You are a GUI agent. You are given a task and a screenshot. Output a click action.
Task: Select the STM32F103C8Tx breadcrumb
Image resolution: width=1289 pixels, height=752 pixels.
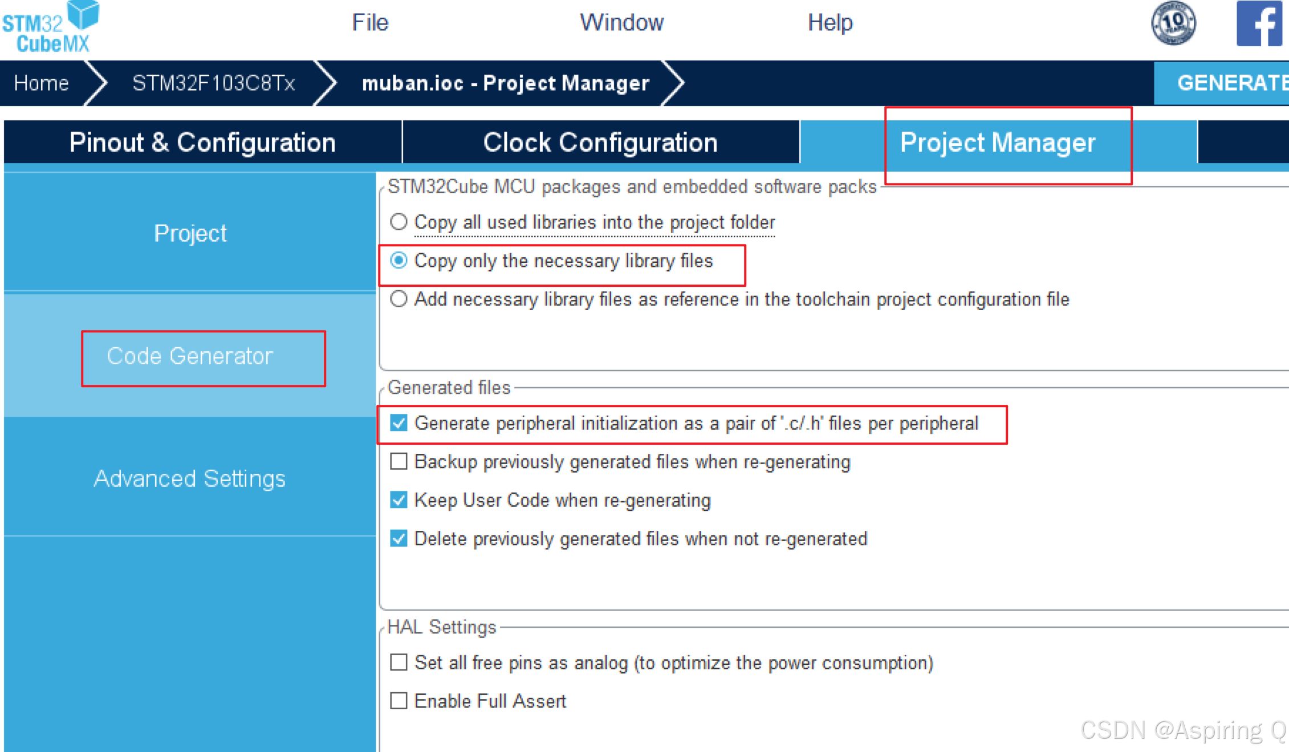tap(213, 83)
